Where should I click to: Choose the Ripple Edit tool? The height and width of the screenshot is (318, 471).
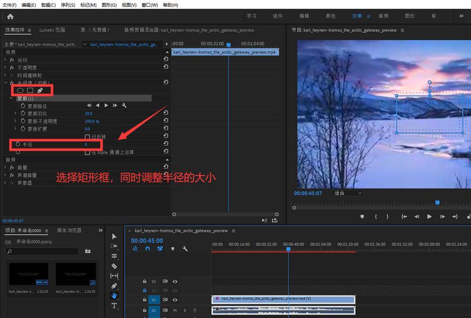coord(114,256)
